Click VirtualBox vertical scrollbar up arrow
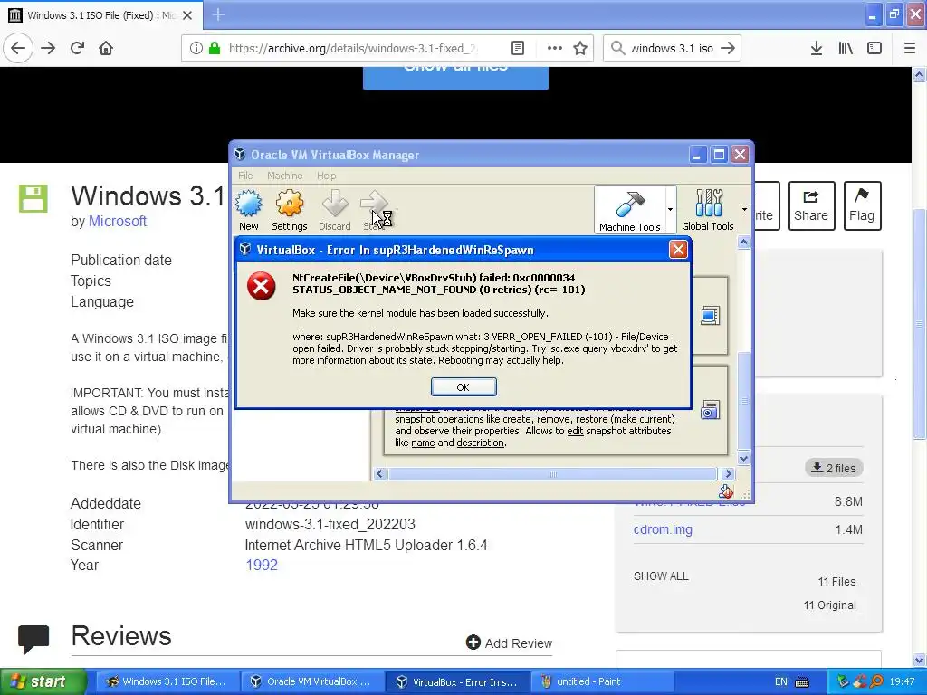 [744, 242]
